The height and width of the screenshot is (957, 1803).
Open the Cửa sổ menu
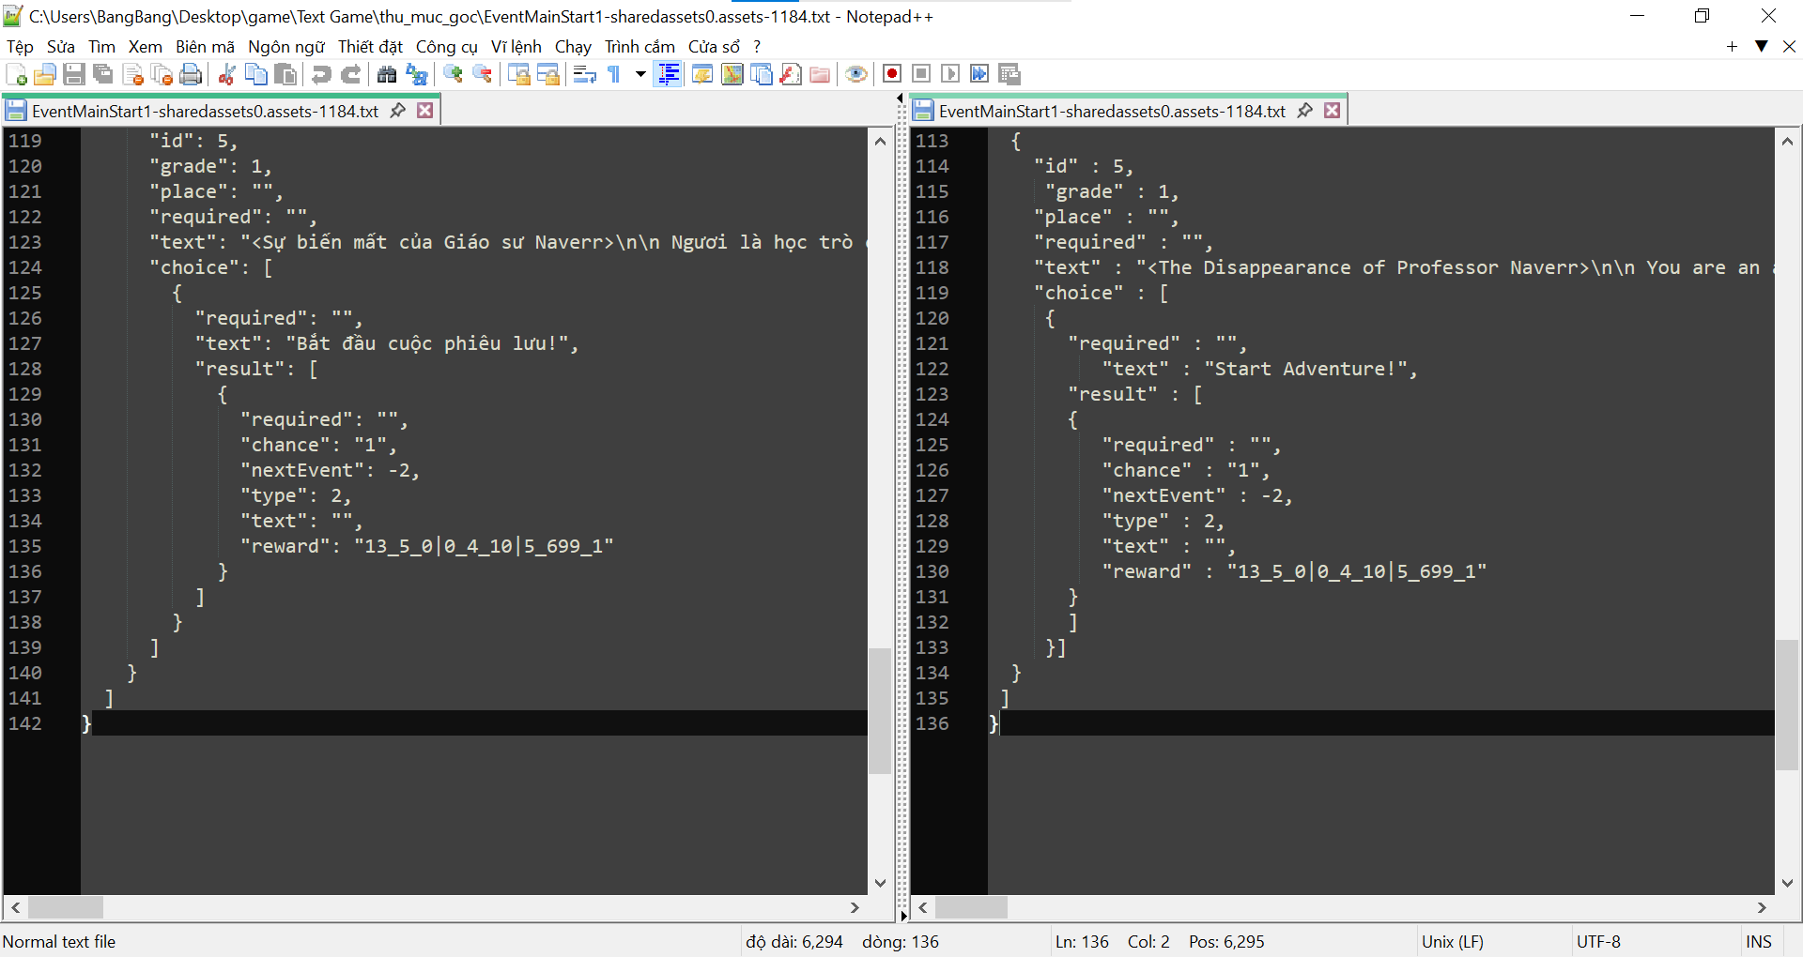point(714,47)
